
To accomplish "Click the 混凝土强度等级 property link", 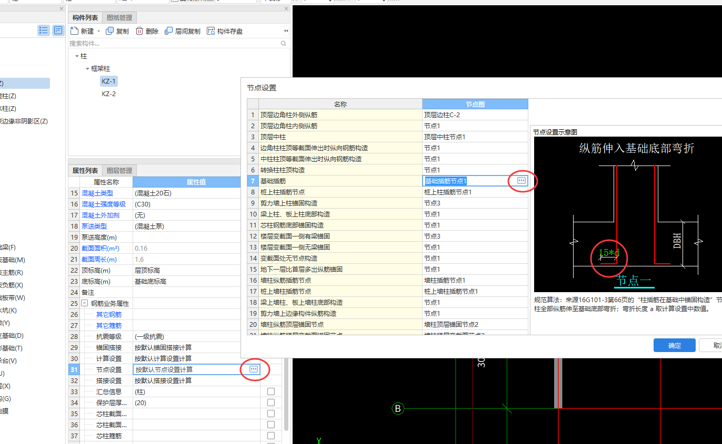I will tap(104, 204).
